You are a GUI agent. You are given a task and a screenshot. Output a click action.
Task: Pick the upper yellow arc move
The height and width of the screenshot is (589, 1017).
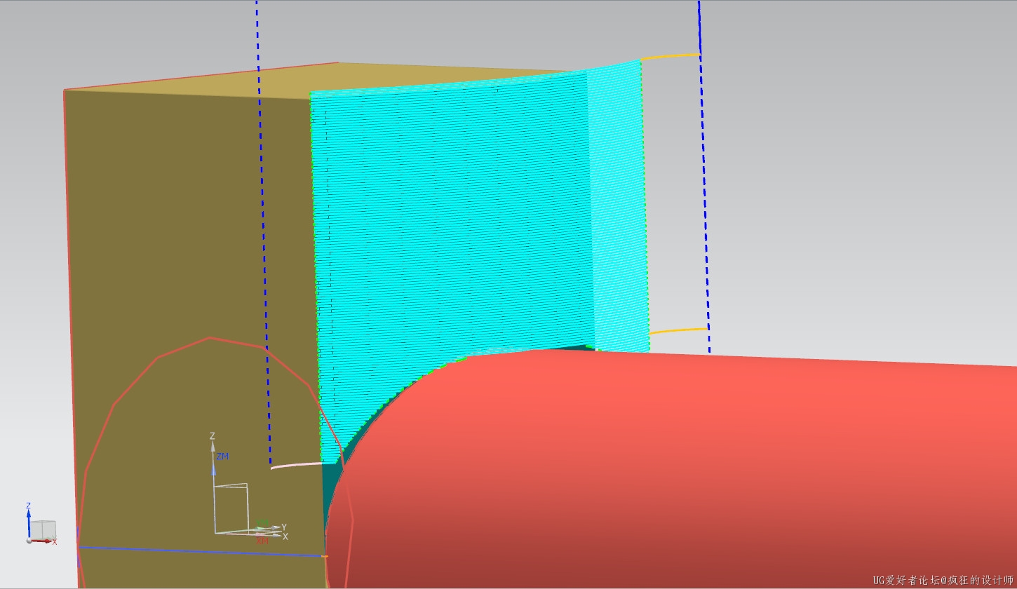click(x=670, y=56)
